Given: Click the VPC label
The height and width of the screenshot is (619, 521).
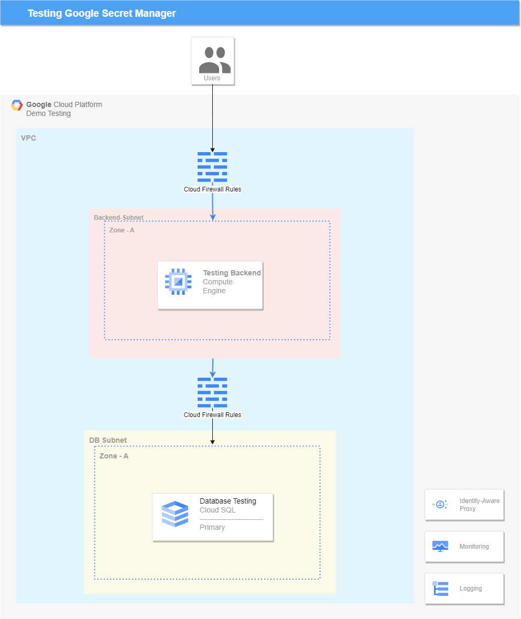Looking at the screenshot, I should click(28, 138).
